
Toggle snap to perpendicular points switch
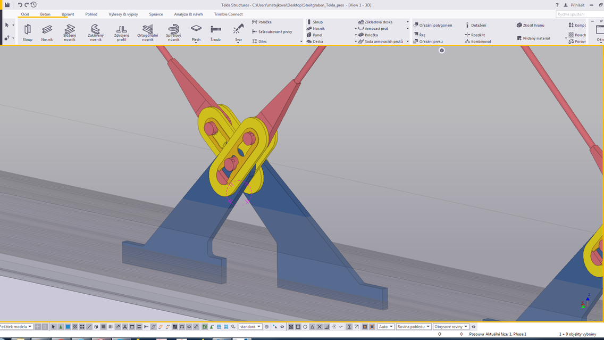tap(326, 327)
